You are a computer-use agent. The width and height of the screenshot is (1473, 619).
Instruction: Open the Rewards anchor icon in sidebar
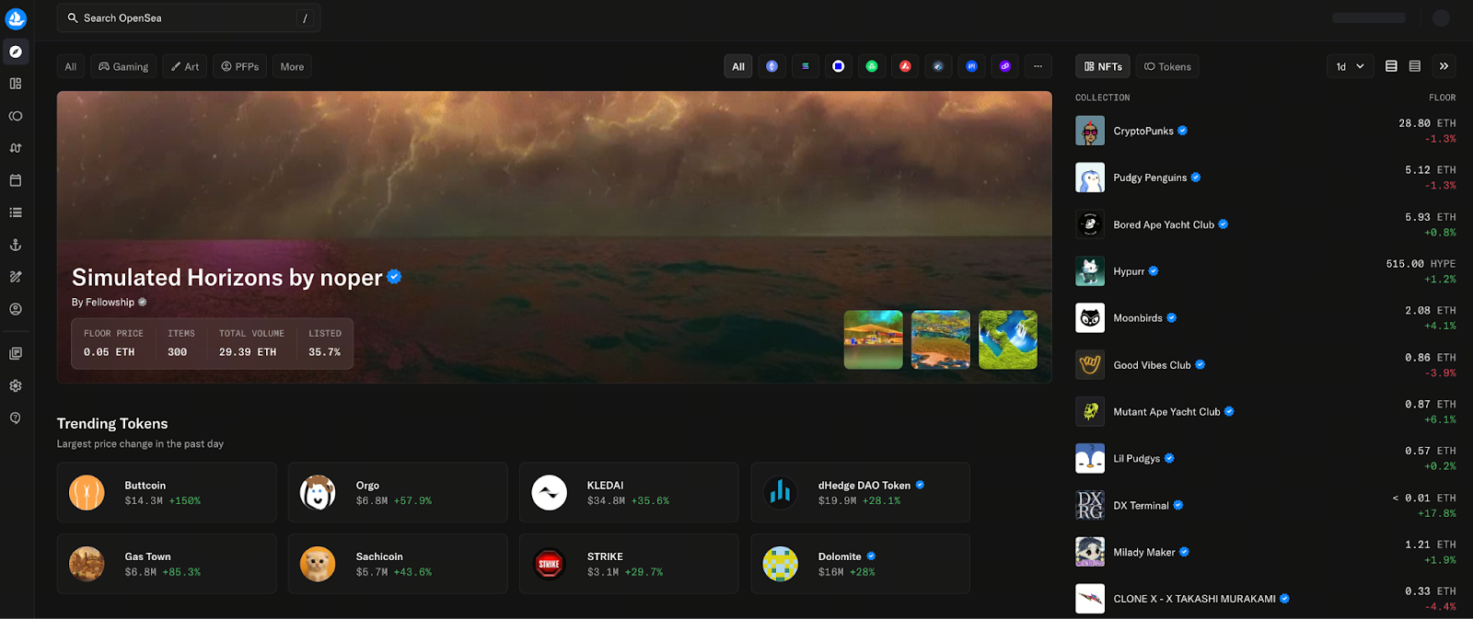coord(16,245)
